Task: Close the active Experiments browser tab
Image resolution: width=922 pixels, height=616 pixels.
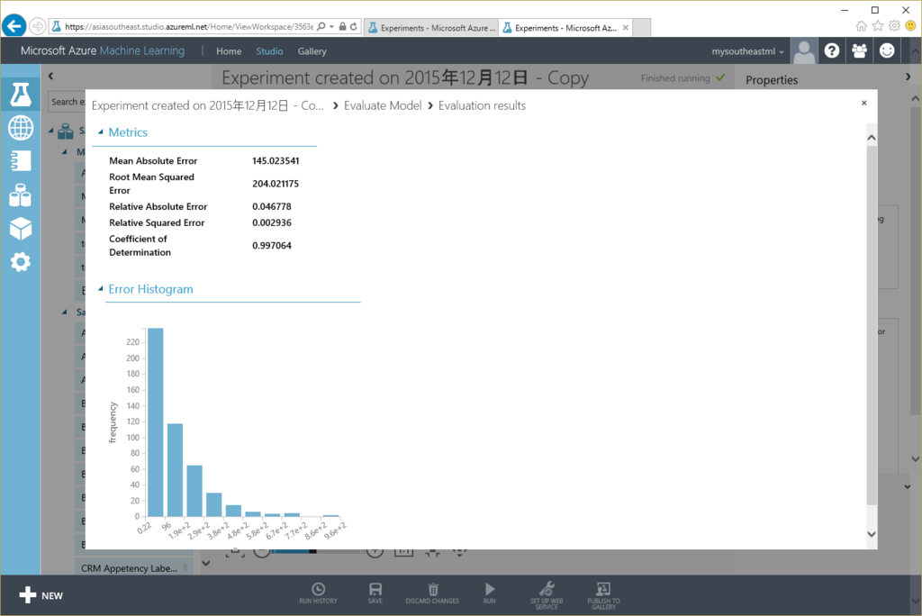Action: 626,28
